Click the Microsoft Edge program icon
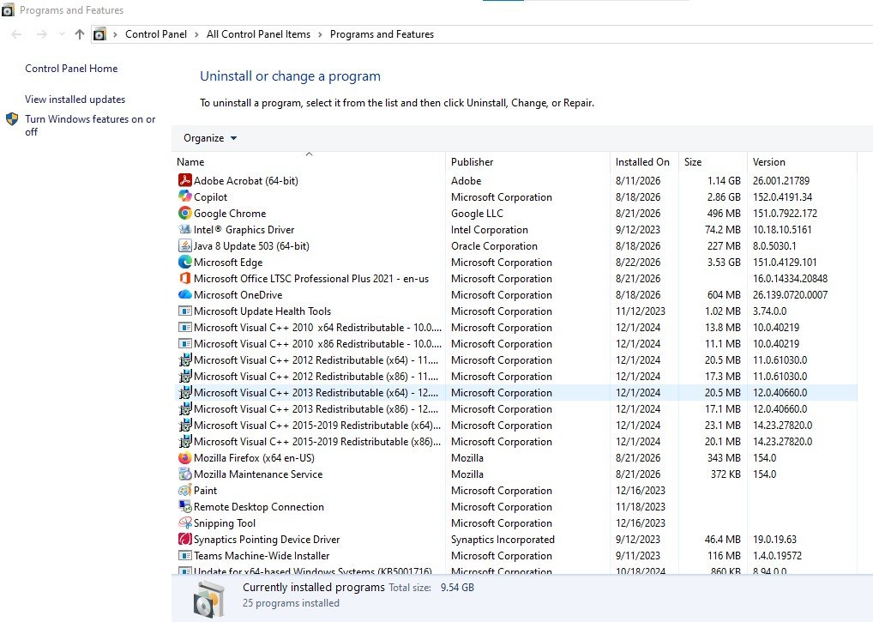The height and width of the screenshot is (622, 873). 185,262
